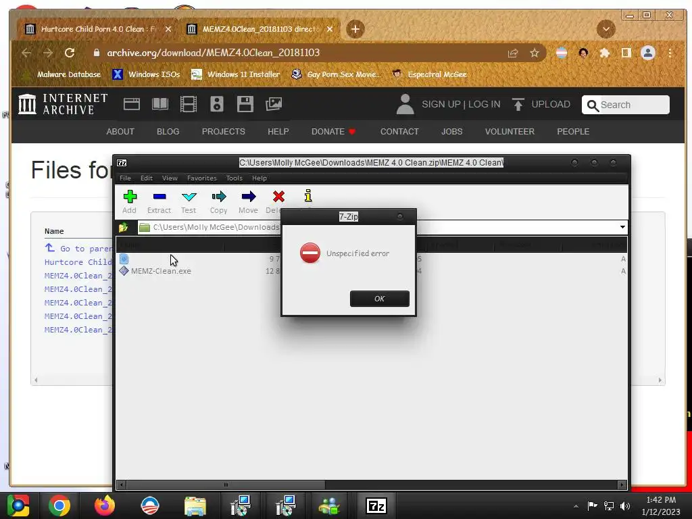The image size is (692, 519).
Task: Open Internet Archive Video film icon
Action: point(189,104)
